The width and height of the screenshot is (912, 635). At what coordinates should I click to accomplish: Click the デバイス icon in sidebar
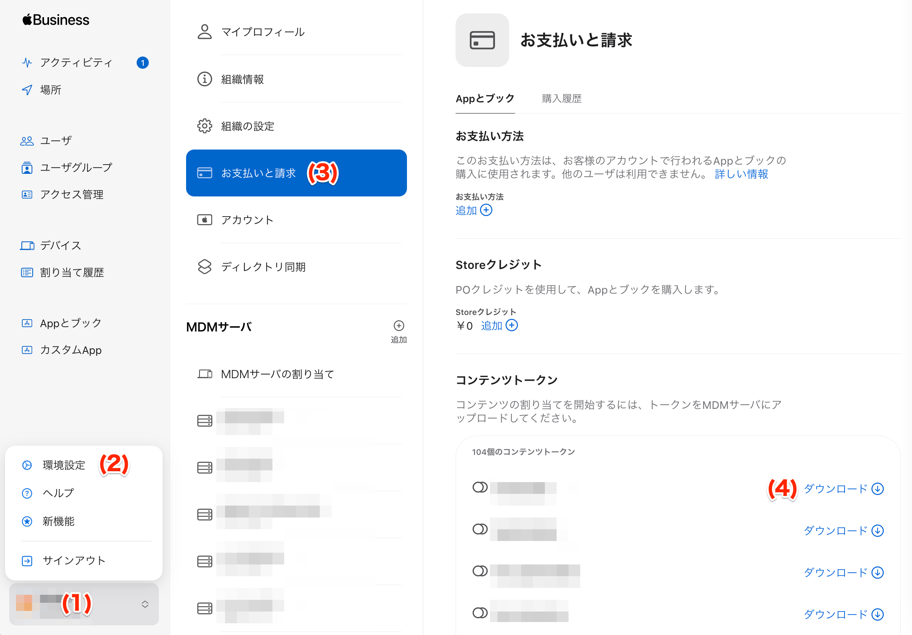[27, 245]
